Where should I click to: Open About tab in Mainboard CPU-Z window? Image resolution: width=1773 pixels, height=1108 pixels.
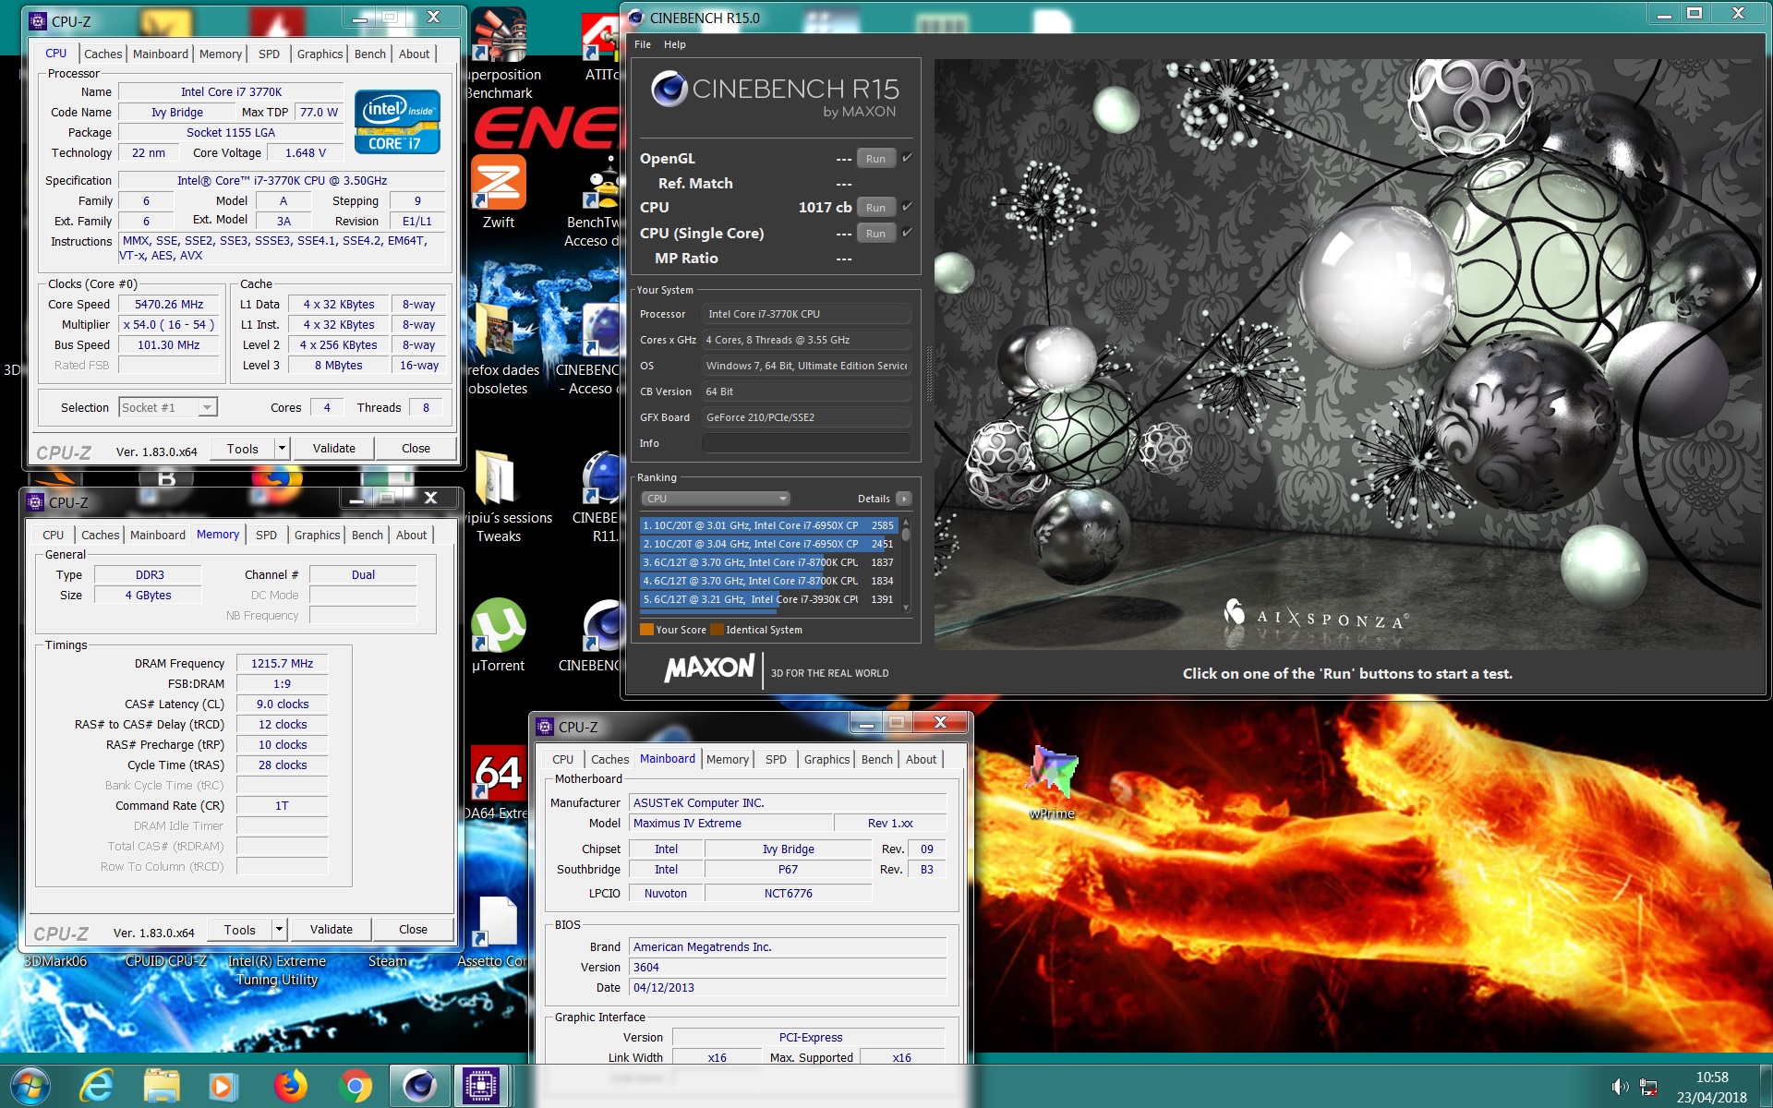(921, 759)
